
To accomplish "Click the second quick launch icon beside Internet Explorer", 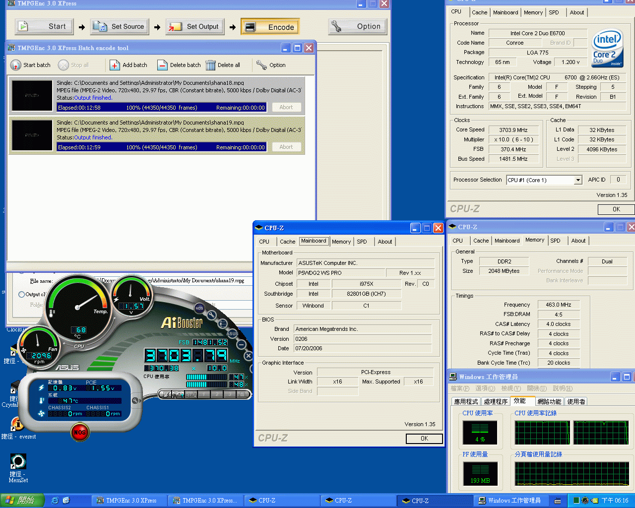I will point(66,501).
